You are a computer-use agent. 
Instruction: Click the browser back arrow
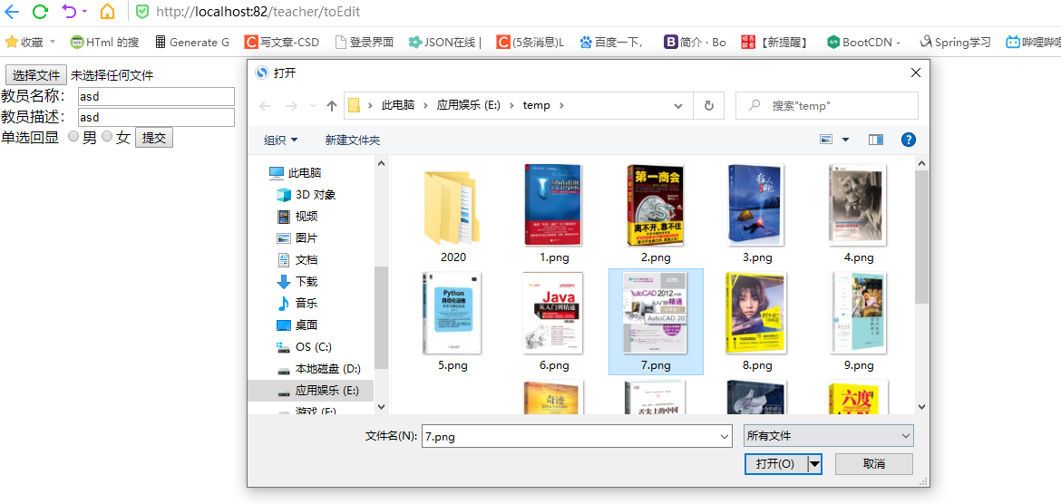pos(12,12)
